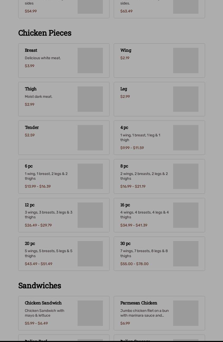Click the $5.99 - $6.49 sandwich price
223x342 pixels.
36,323
